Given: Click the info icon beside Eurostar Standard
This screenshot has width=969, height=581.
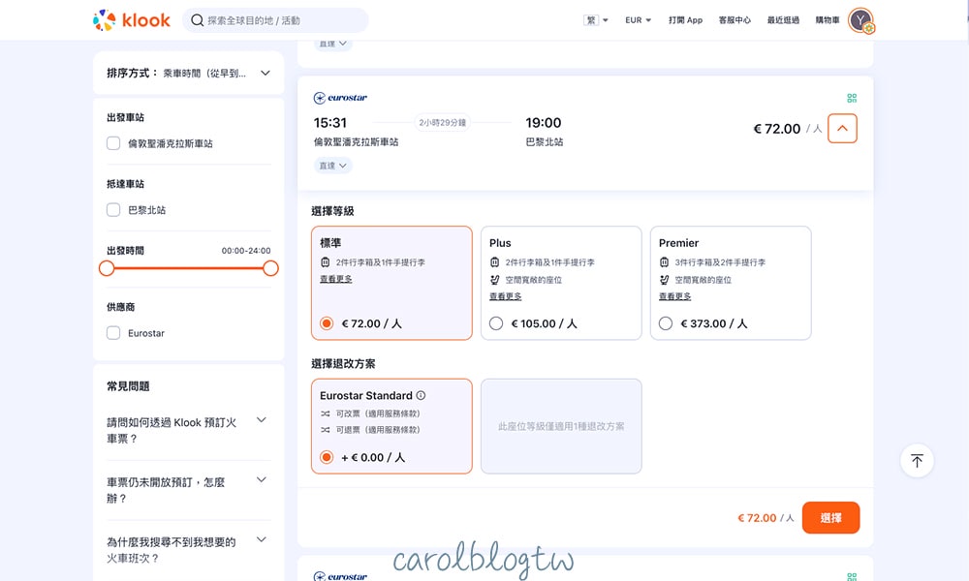Looking at the screenshot, I should pyautogui.click(x=421, y=395).
